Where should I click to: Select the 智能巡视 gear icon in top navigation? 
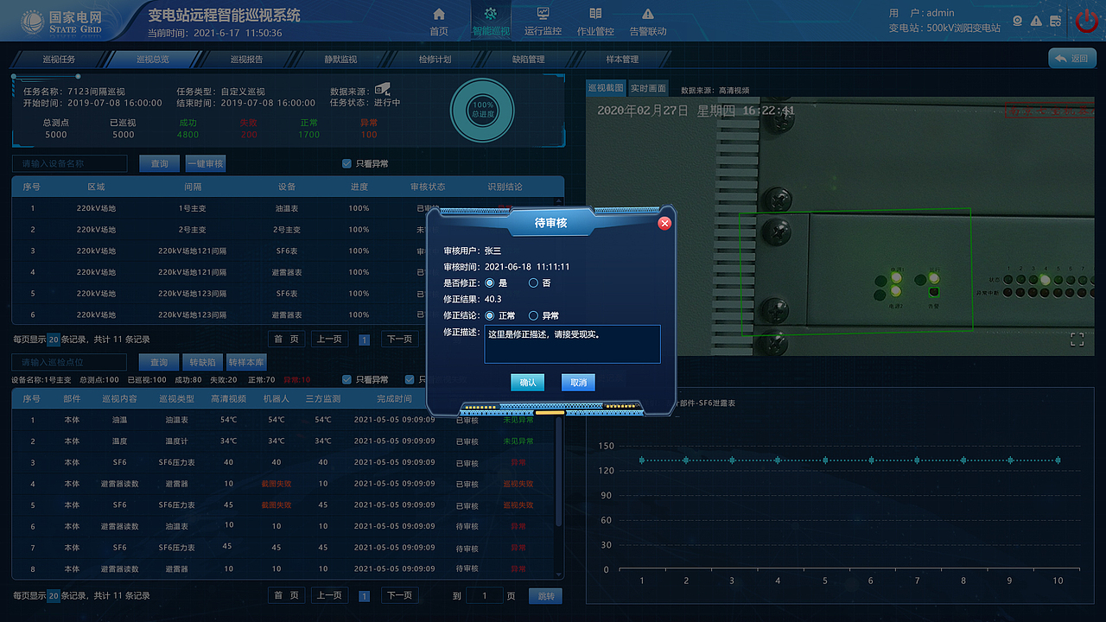coord(490,14)
